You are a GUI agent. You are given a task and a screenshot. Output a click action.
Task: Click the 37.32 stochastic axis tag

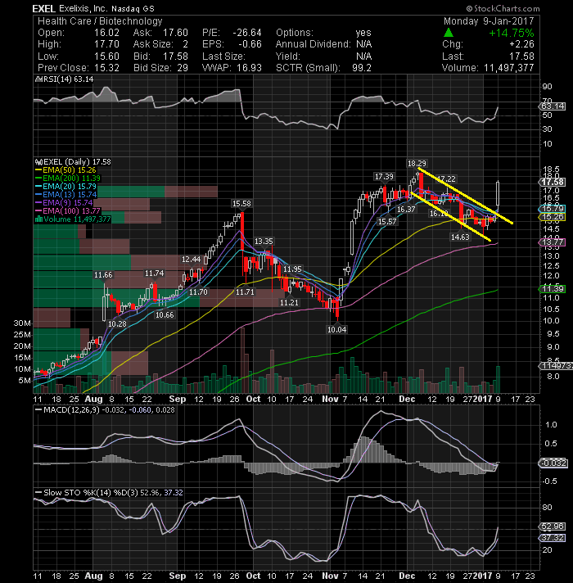(x=553, y=538)
